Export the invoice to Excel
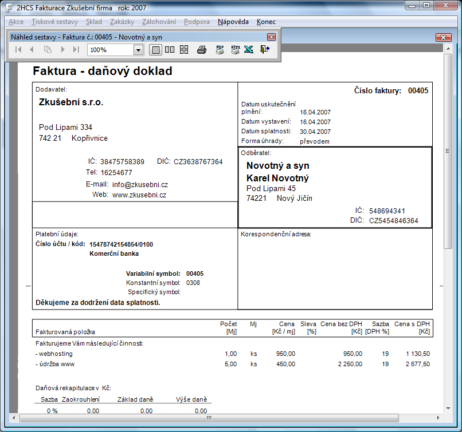Viewport: 462px width, 432px height. click(249, 50)
